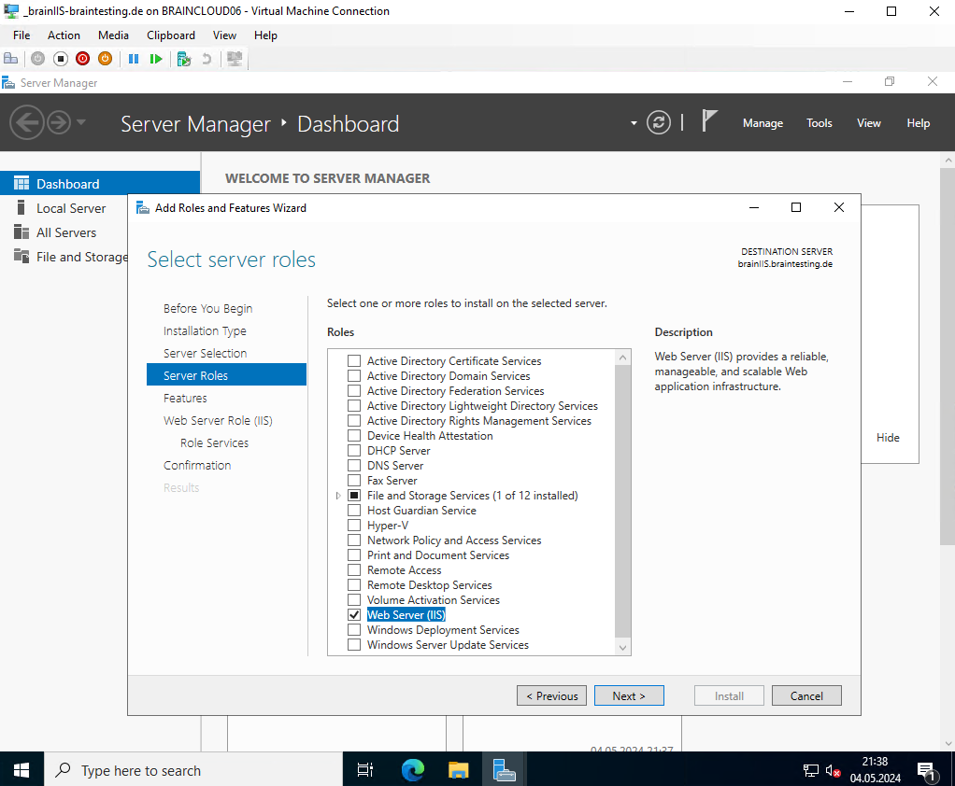Click the green Reset/Resume play icon
This screenshot has width=955, height=786.
click(x=156, y=59)
